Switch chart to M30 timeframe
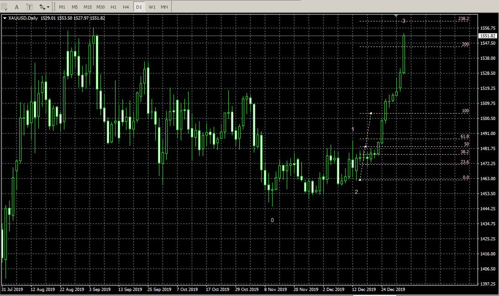This screenshot has width=499, height=296. point(100,7)
